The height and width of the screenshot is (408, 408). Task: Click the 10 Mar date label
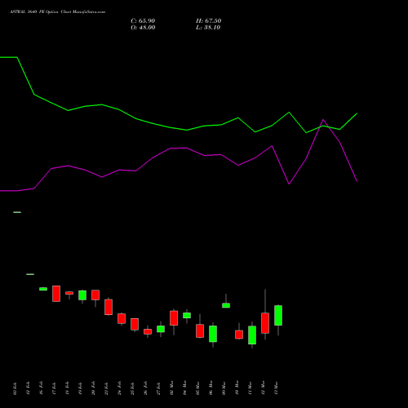[237, 388]
